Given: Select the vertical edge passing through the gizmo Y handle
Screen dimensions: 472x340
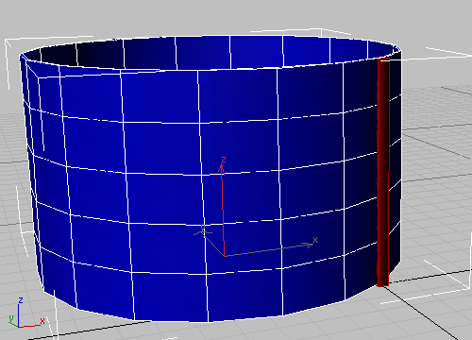Looking at the screenshot, I should (203, 196).
